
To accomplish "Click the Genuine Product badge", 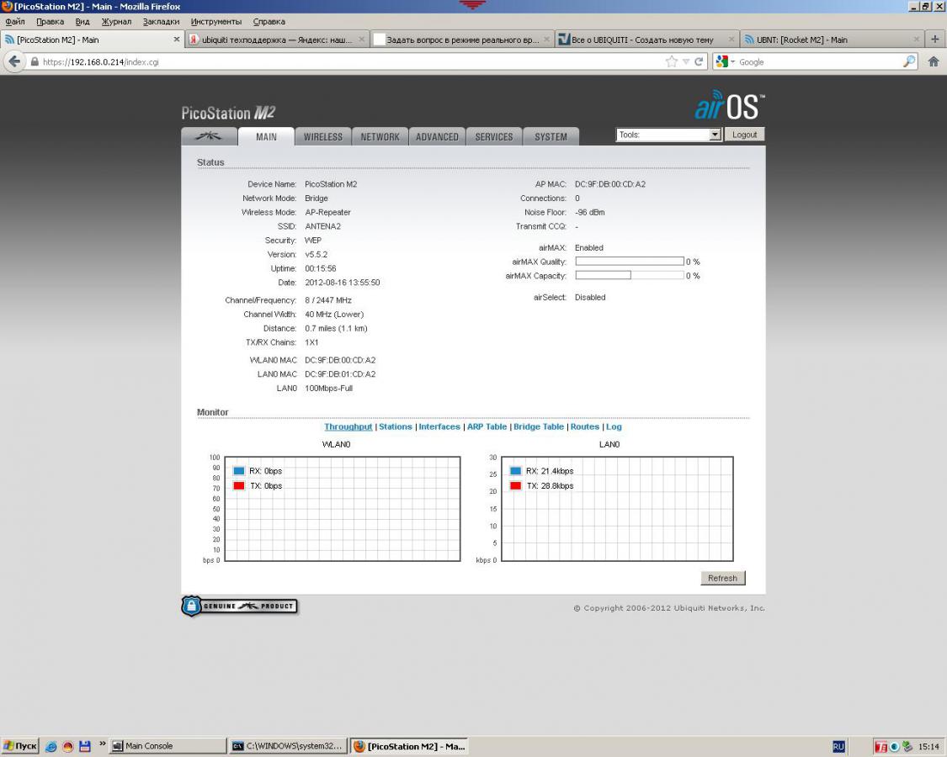I will pos(240,606).
